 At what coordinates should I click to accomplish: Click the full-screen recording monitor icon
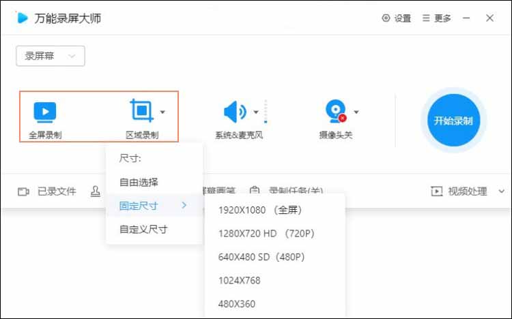[45, 112]
